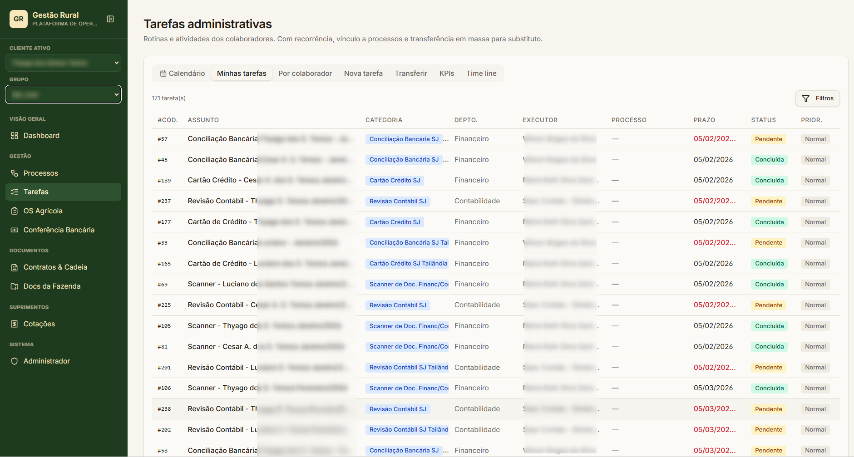Open the Administrador page
The height and width of the screenshot is (457, 854).
[63, 361]
